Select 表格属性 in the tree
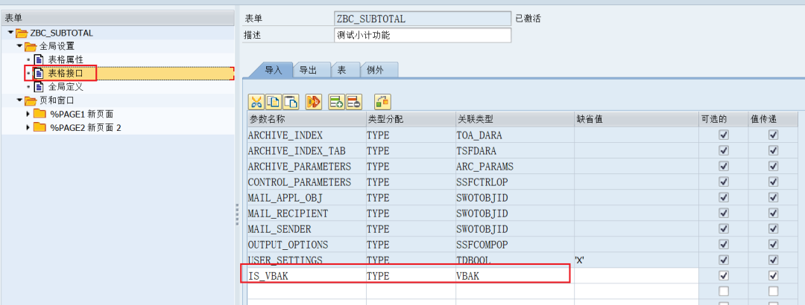This screenshot has height=305, width=805. 66,60
